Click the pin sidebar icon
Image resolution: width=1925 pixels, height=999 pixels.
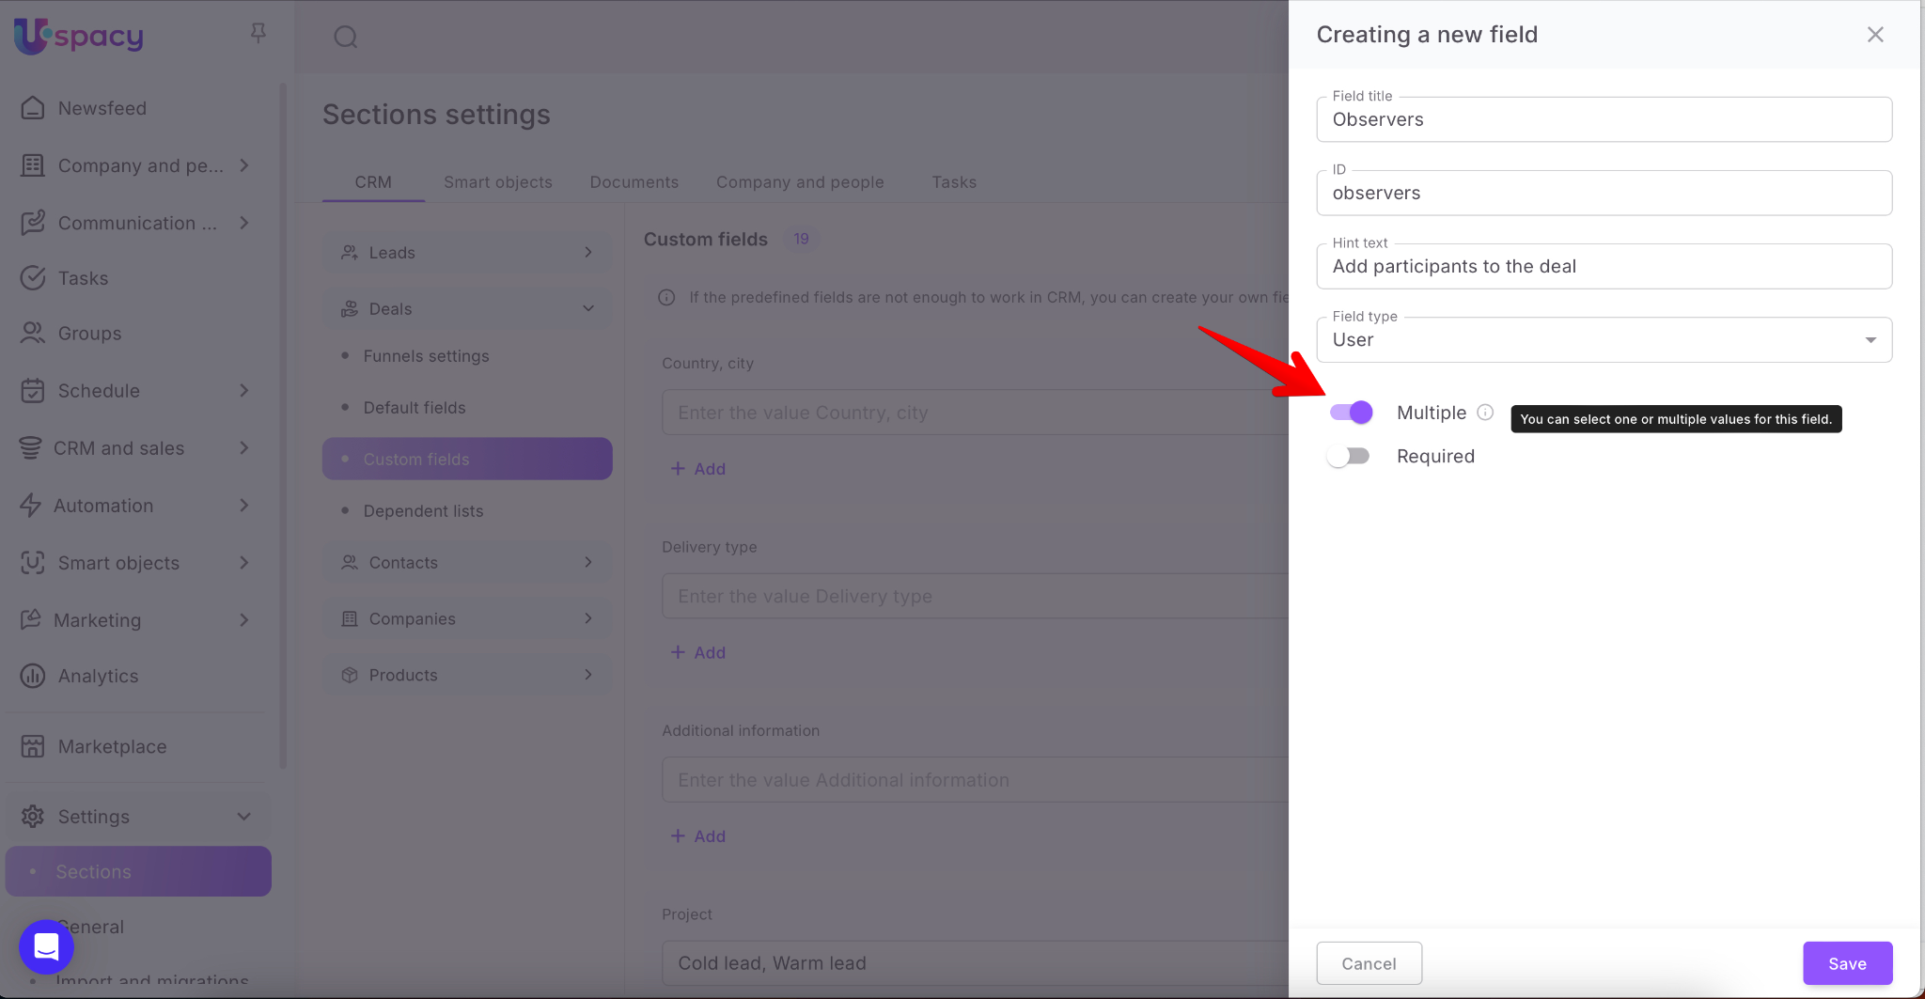click(258, 34)
